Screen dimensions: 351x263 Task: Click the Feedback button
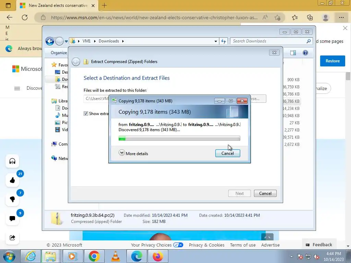click(319, 245)
